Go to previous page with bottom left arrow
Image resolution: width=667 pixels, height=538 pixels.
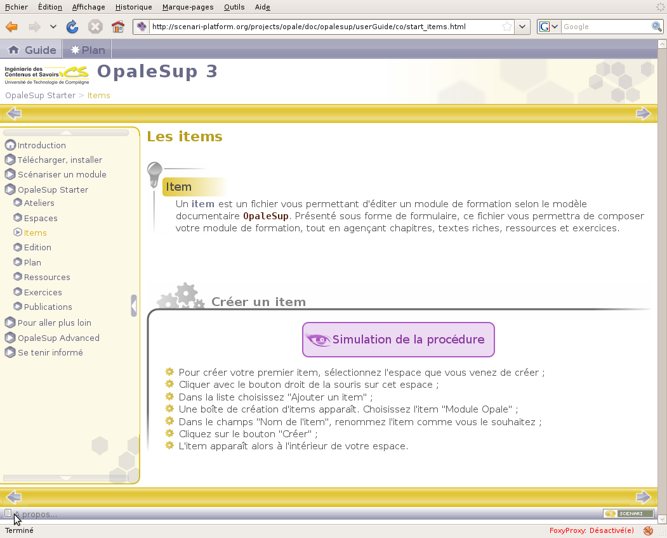(x=14, y=497)
